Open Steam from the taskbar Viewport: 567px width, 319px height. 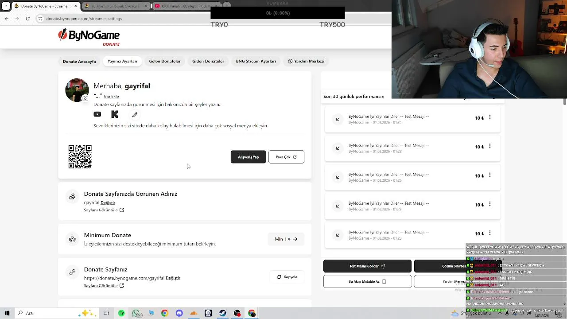coord(223,313)
